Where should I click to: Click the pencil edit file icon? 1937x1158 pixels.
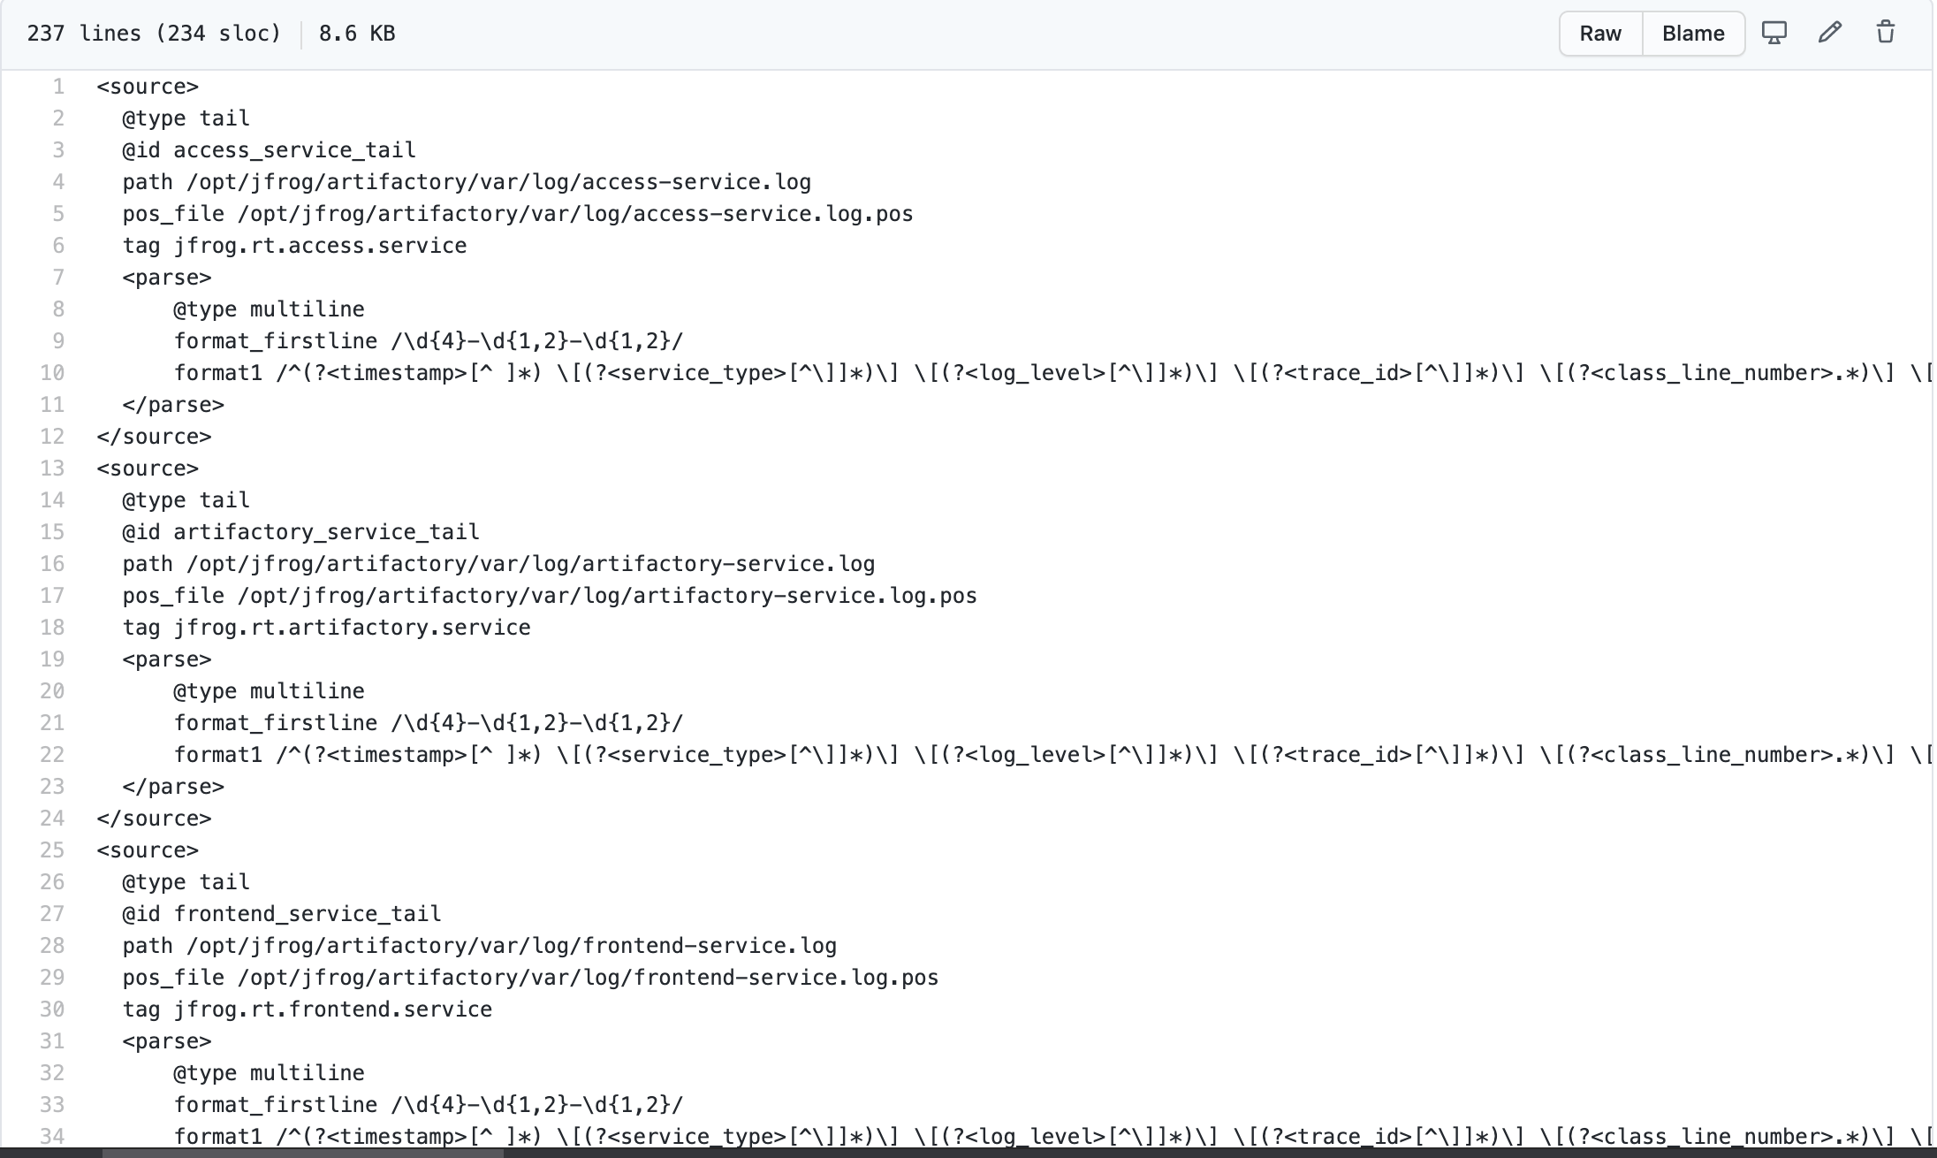pyautogui.click(x=1829, y=33)
